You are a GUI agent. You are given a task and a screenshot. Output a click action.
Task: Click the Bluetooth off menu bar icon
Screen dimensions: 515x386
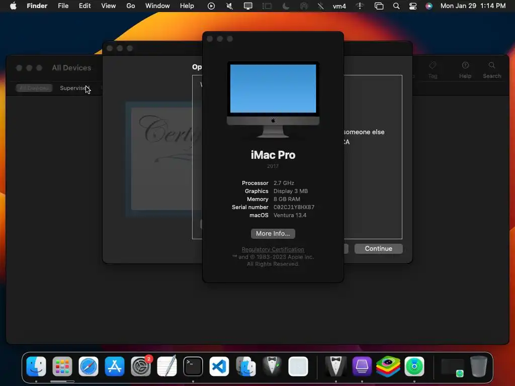tap(320, 6)
